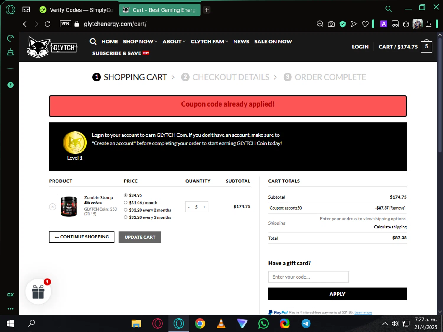Viewport: 443px width, 332px height.
Task: Decrease quantity with minus button
Action: [189, 207]
